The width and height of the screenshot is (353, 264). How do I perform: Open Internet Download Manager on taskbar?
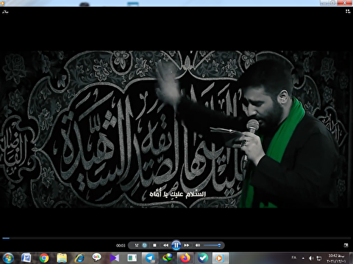tap(168, 258)
